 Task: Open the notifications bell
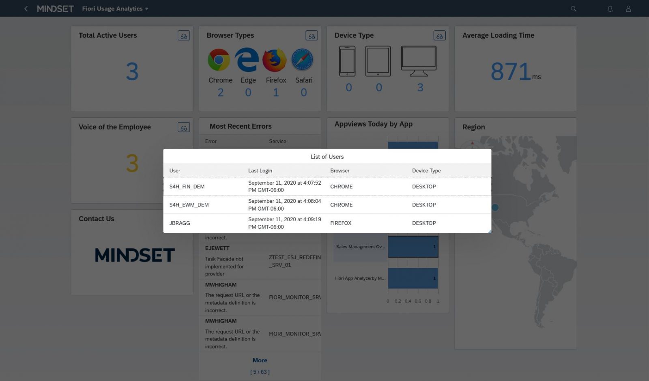610,9
